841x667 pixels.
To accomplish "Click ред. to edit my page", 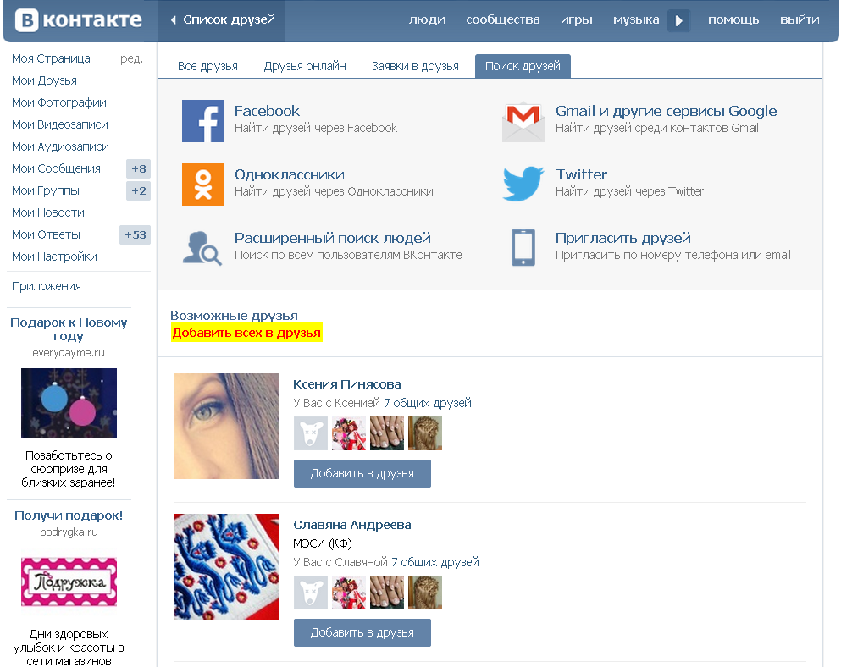I will point(131,58).
